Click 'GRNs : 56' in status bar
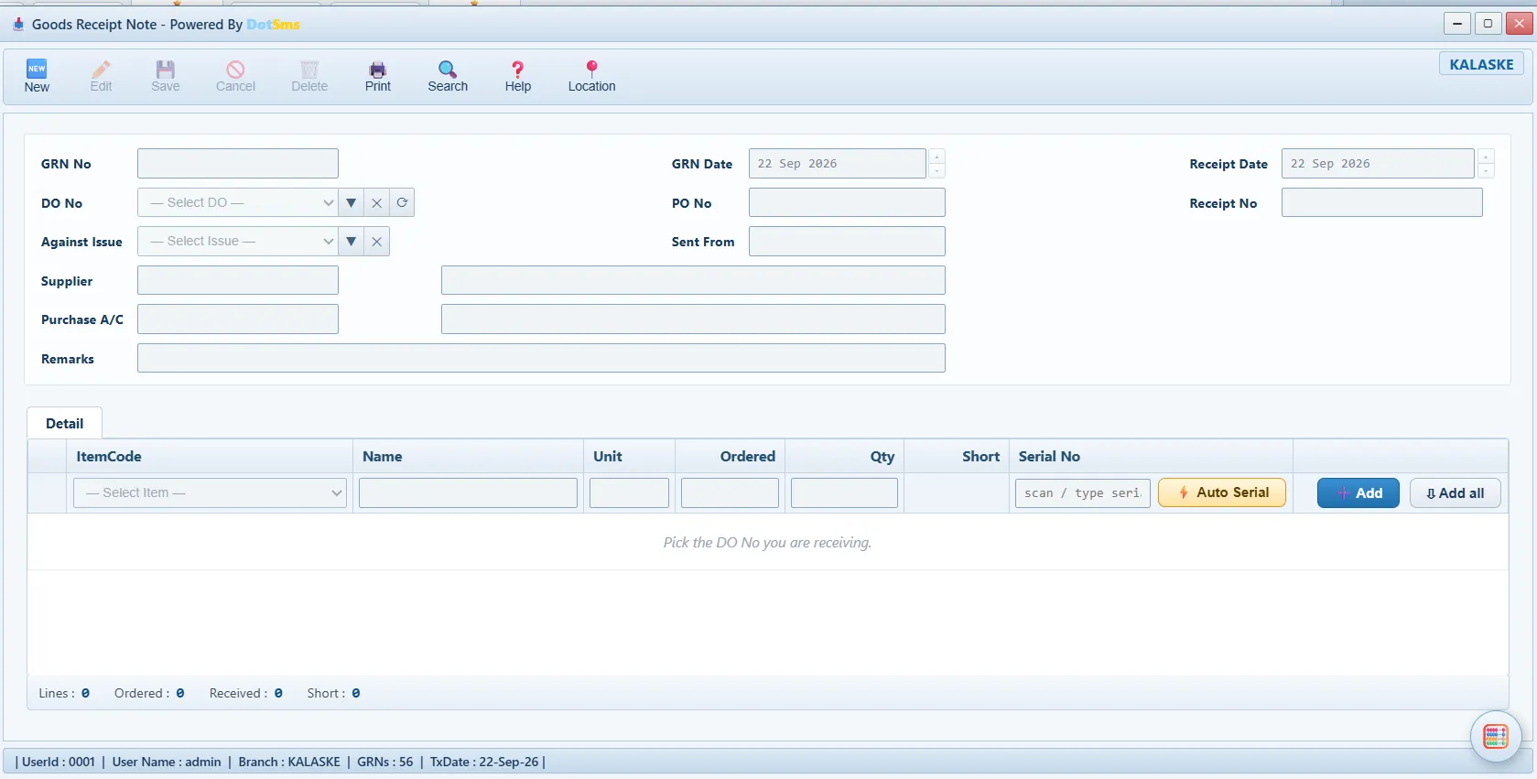The width and height of the screenshot is (1537, 779). tap(384, 762)
